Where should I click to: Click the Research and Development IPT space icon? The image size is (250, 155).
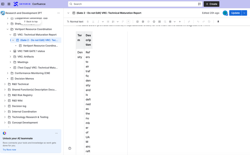click(3, 13)
